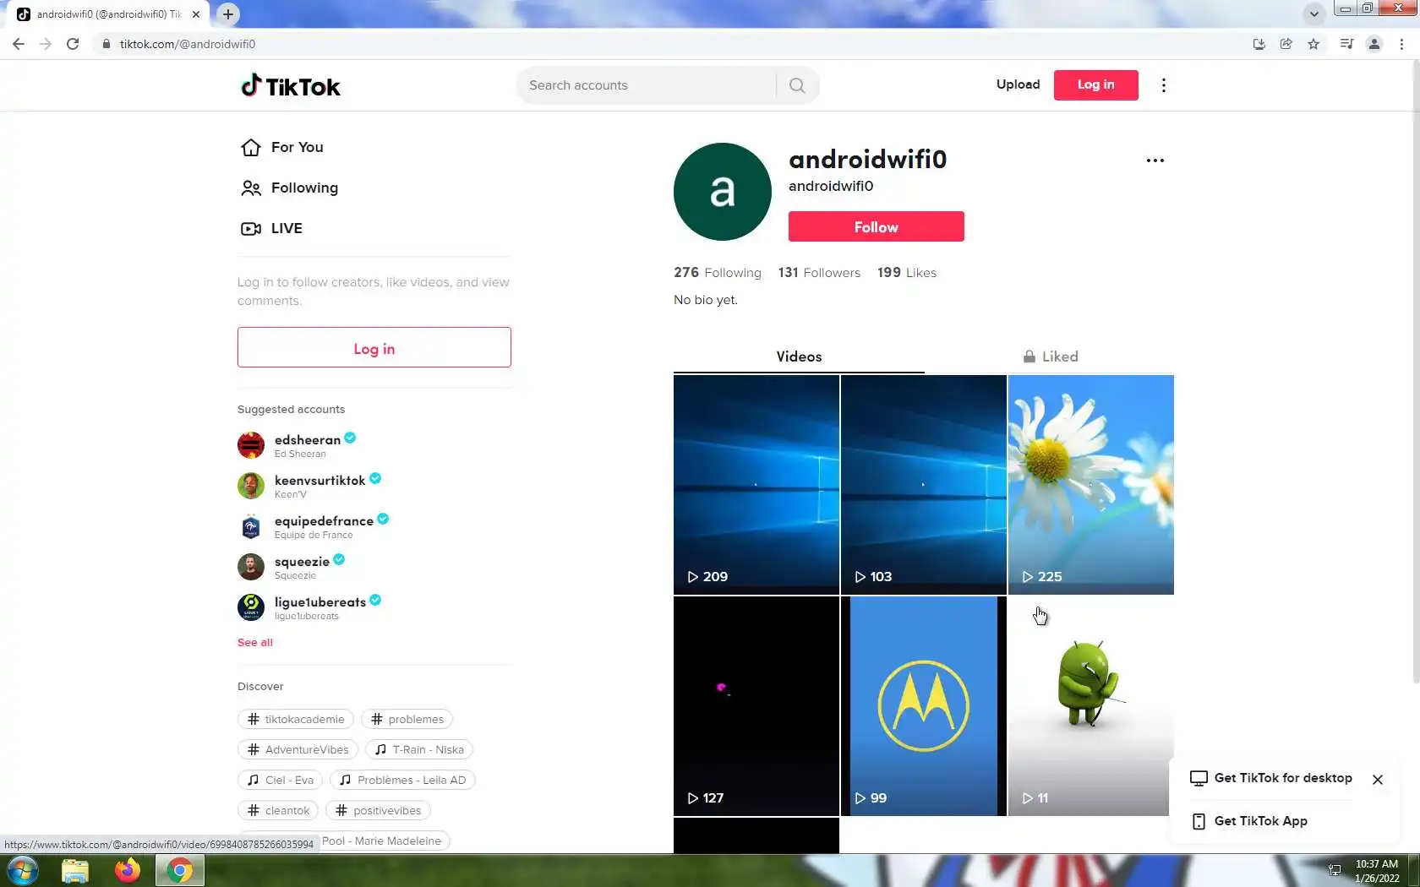Close the Get TikTok popup
The height and width of the screenshot is (887, 1420).
(1378, 780)
